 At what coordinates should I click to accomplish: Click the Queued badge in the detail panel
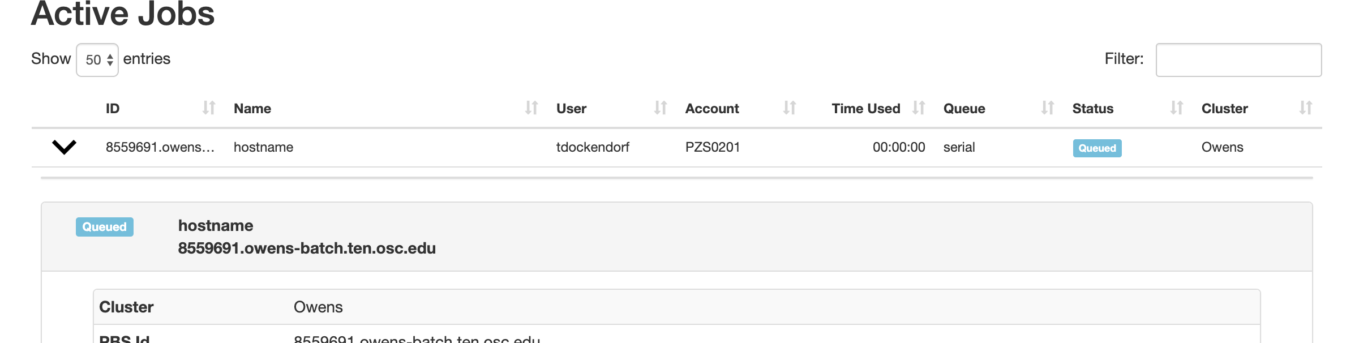[x=104, y=226]
